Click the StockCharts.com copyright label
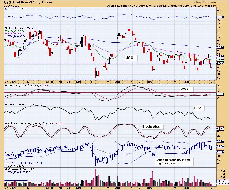229x190 pixels. click(205, 2)
